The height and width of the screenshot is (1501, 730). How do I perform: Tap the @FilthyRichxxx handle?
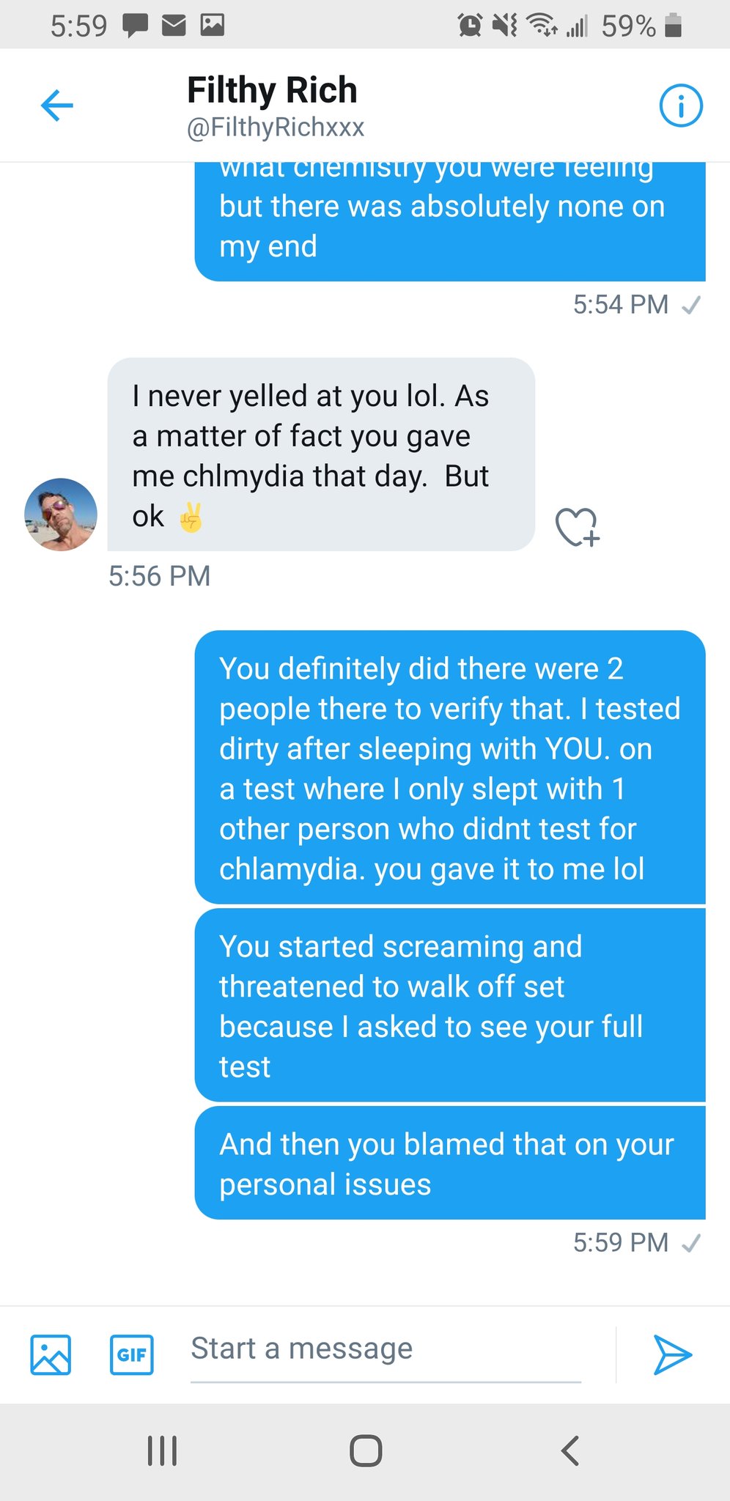point(276,128)
